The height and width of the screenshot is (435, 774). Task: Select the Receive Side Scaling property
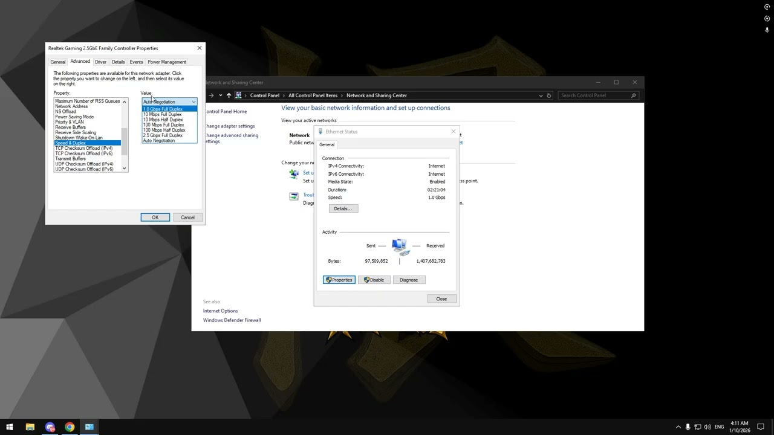88,132
